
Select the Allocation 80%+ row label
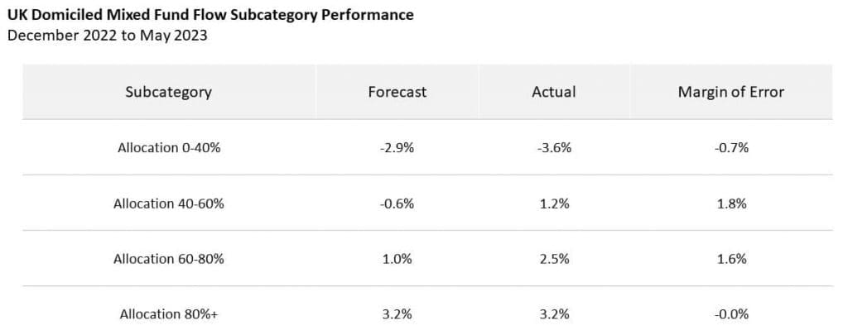pyautogui.click(x=169, y=314)
